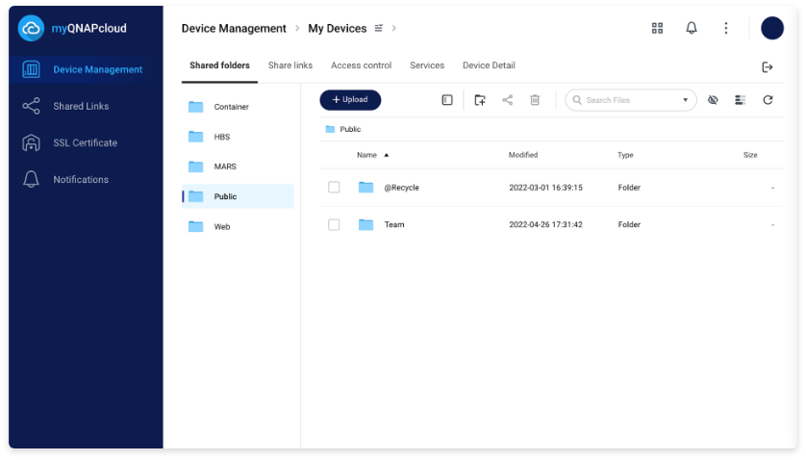Open the three-dot more options menu
The height and width of the screenshot is (460, 806).
click(726, 28)
